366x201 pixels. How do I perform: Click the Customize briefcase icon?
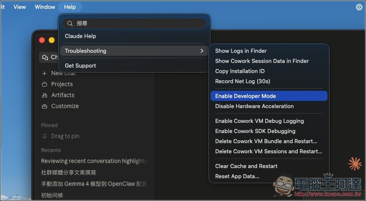44,106
